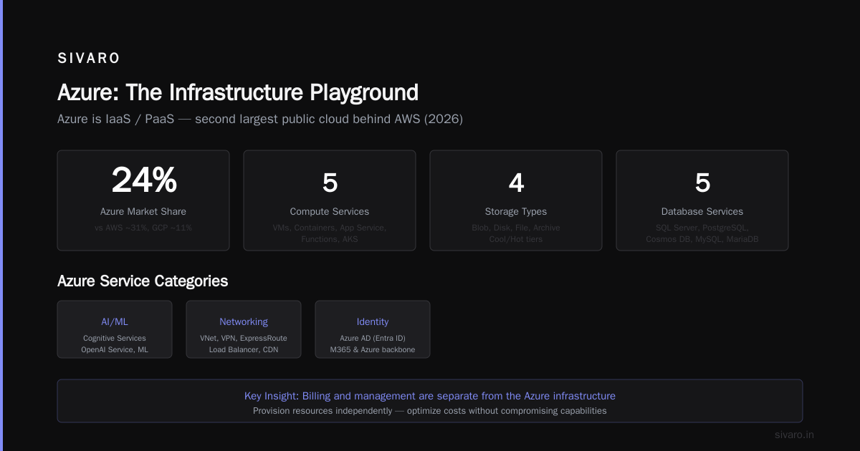Select the 'Storage Types' label
860x451 pixels.
point(516,211)
